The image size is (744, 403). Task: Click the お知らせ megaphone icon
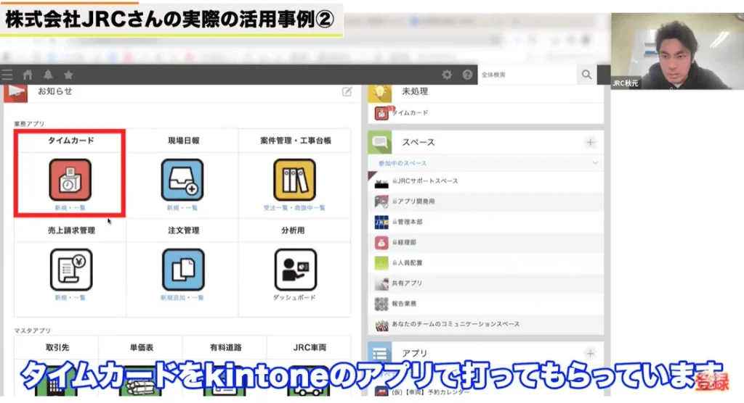tap(16, 93)
